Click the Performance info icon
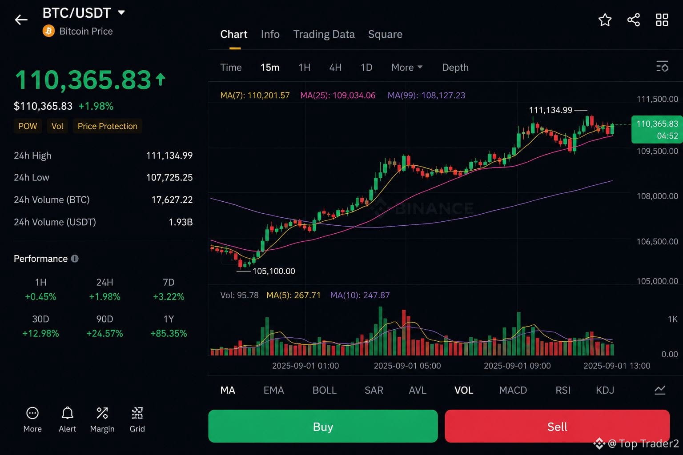 point(75,259)
